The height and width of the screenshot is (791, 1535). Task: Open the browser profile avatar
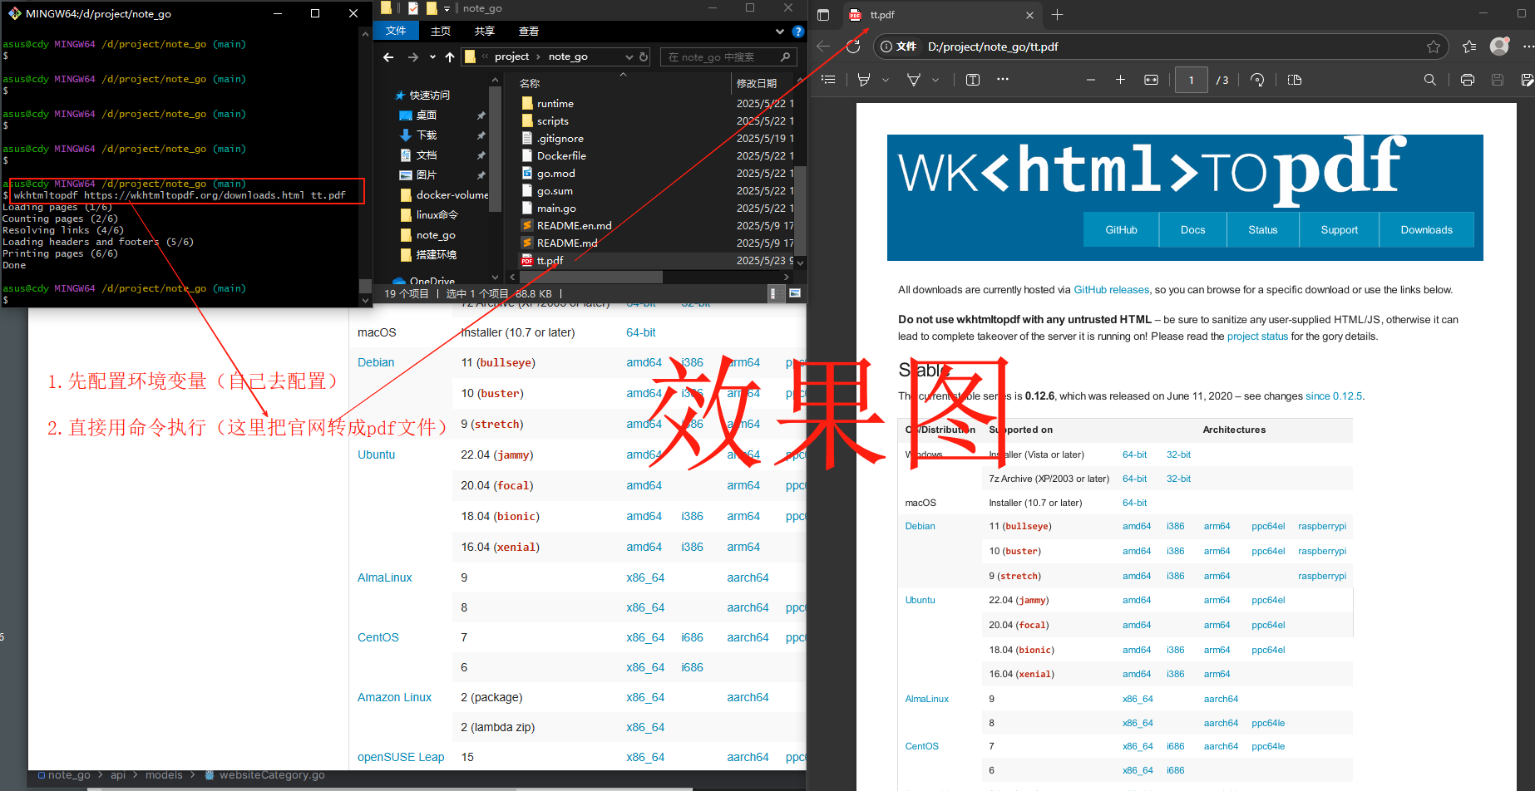click(1499, 47)
